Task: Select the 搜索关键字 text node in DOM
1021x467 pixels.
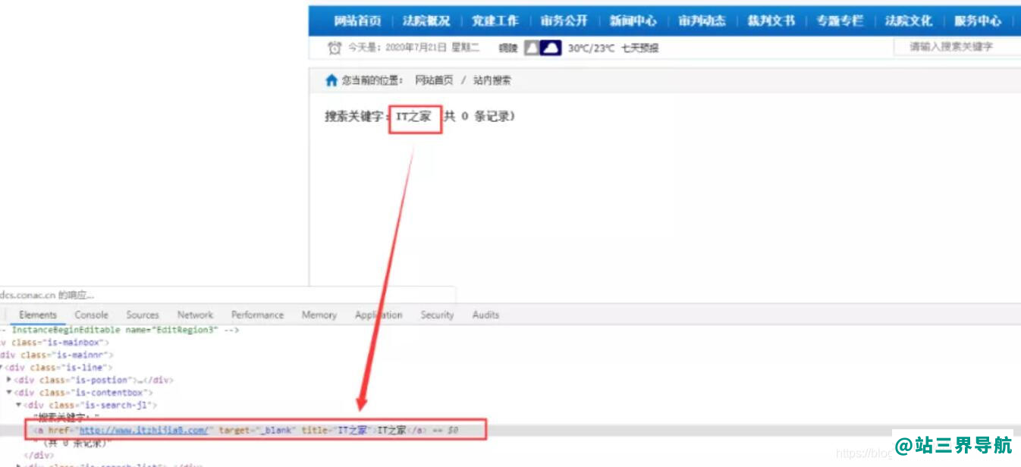Action: click(67, 418)
